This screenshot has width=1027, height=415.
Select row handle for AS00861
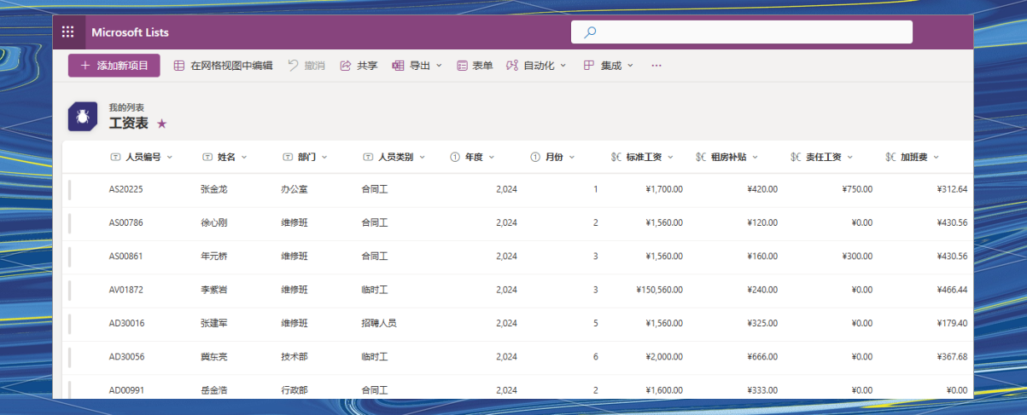click(x=70, y=256)
